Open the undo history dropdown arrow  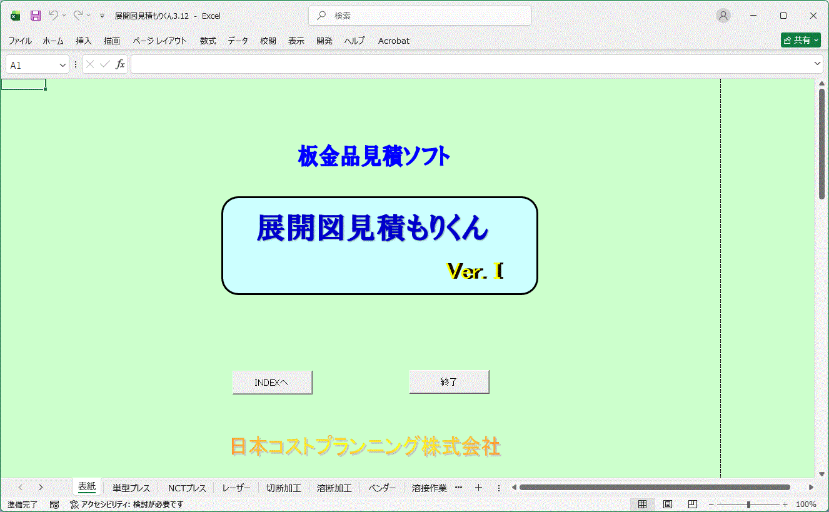64,16
